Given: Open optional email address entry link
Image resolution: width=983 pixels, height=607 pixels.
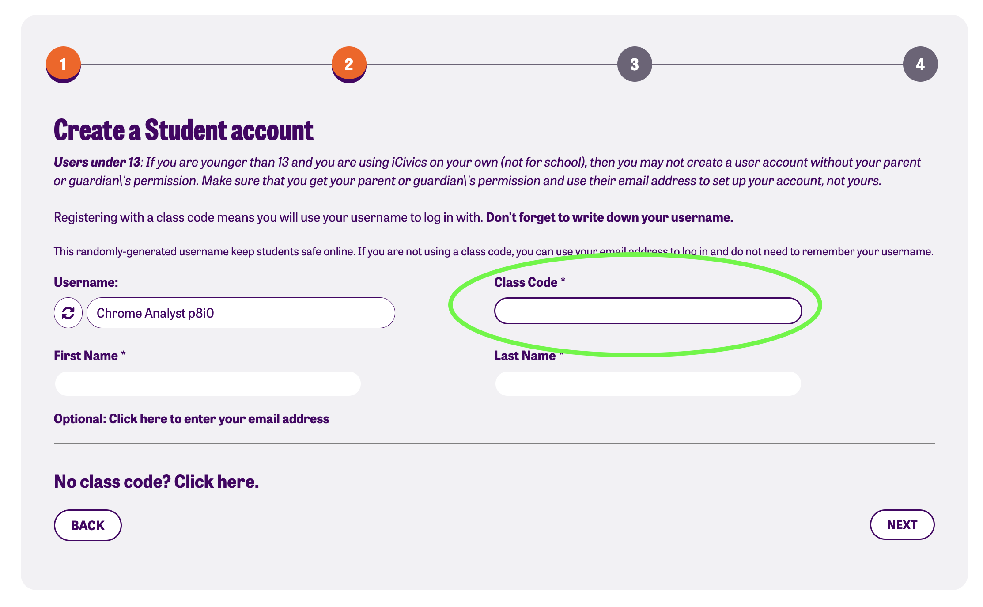Looking at the screenshot, I should point(191,419).
